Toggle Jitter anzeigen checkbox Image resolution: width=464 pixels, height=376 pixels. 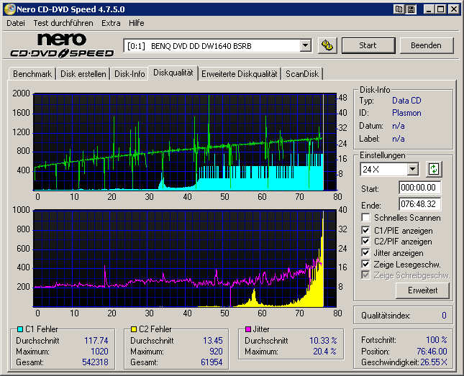pyautogui.click(x=367, y=253)
